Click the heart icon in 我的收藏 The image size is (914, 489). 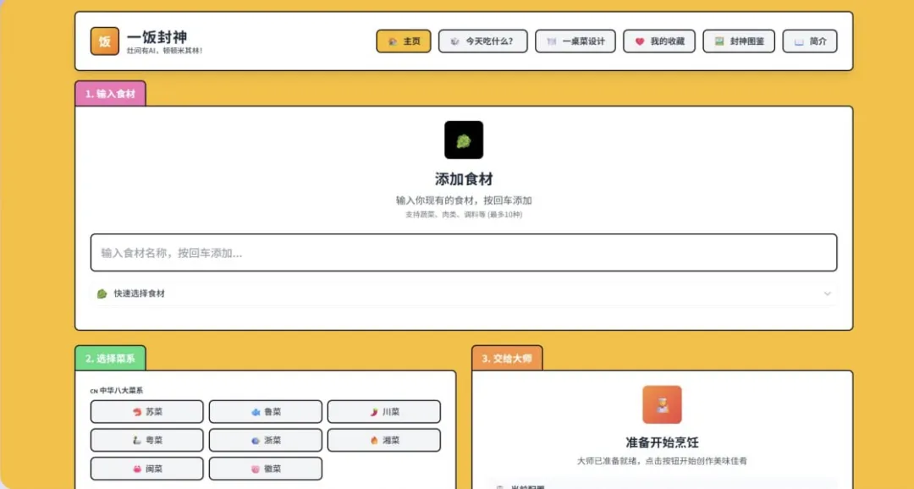pyautogui.click(x=640, y=41)
